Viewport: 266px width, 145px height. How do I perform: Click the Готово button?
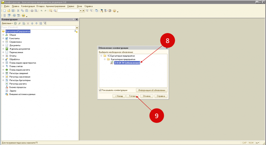pos(132,96)
